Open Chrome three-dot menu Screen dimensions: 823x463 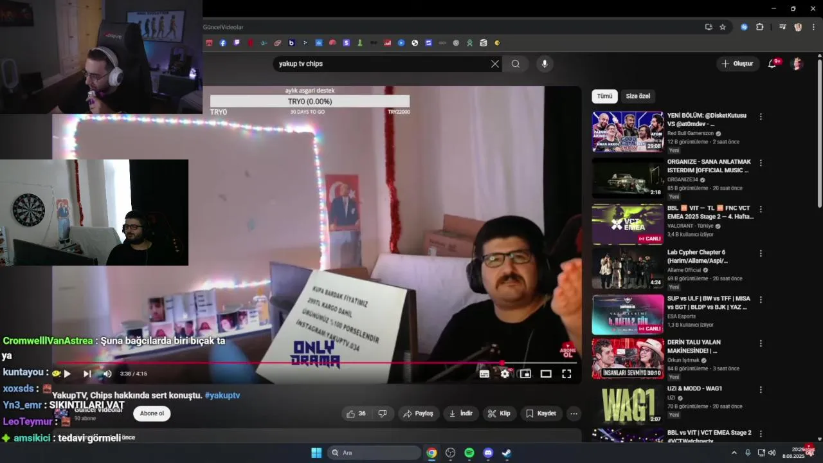pos(813,27)
